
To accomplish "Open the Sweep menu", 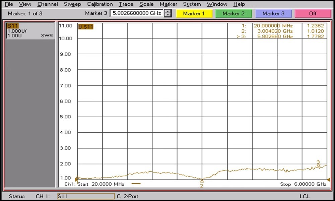I will coord(72,4).
